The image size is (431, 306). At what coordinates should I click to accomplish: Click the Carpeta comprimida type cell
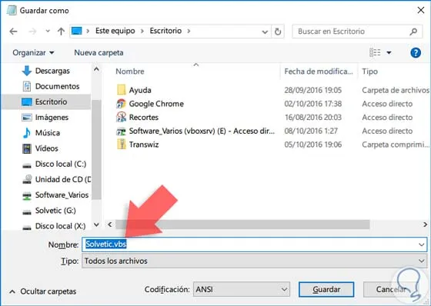(x=396, y=145)
